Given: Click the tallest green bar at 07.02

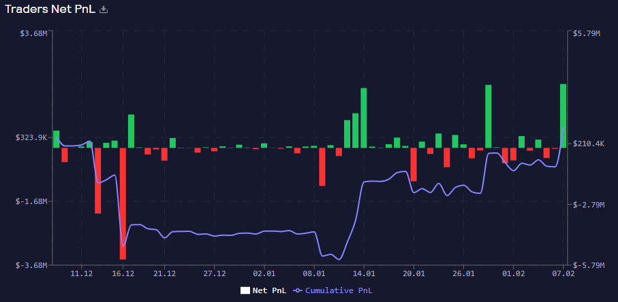Looking at the screenshot, I should point(563,116).
